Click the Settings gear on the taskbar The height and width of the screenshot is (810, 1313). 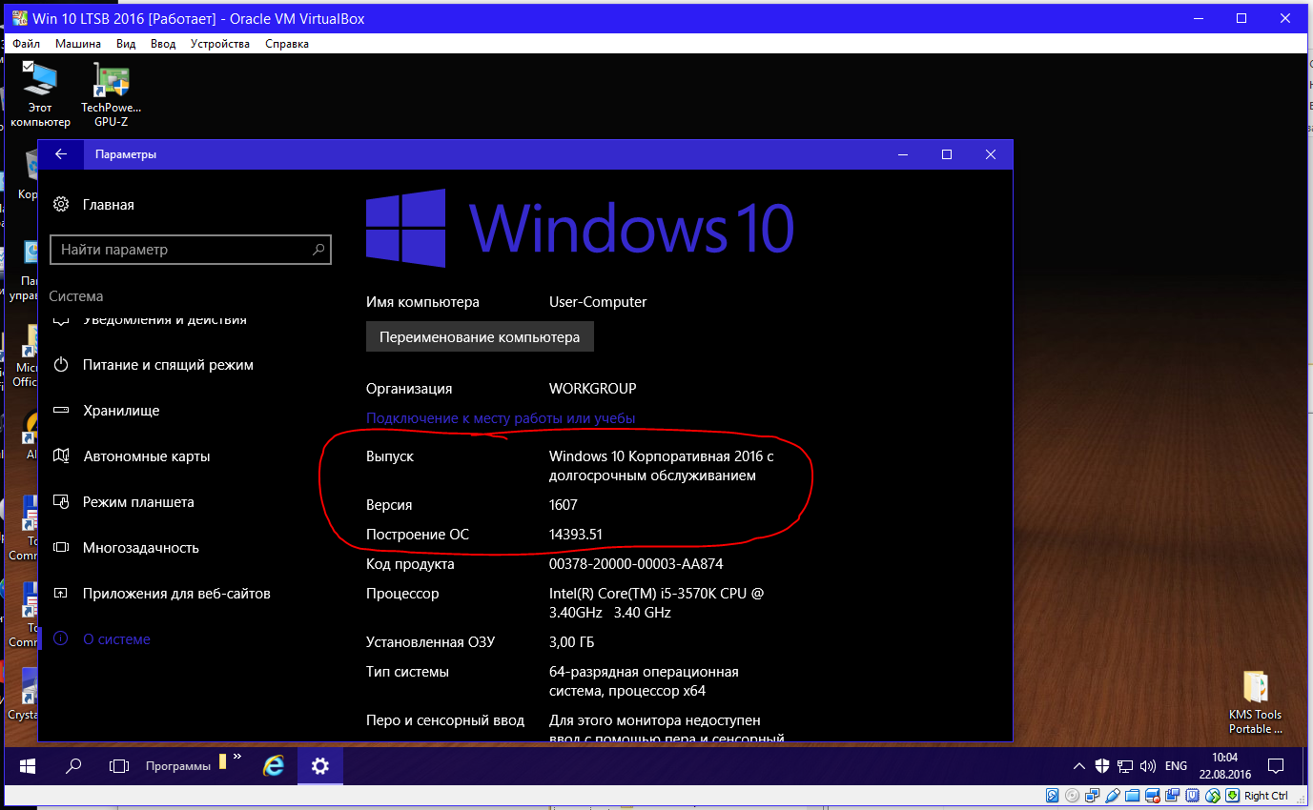pos(320,765)
